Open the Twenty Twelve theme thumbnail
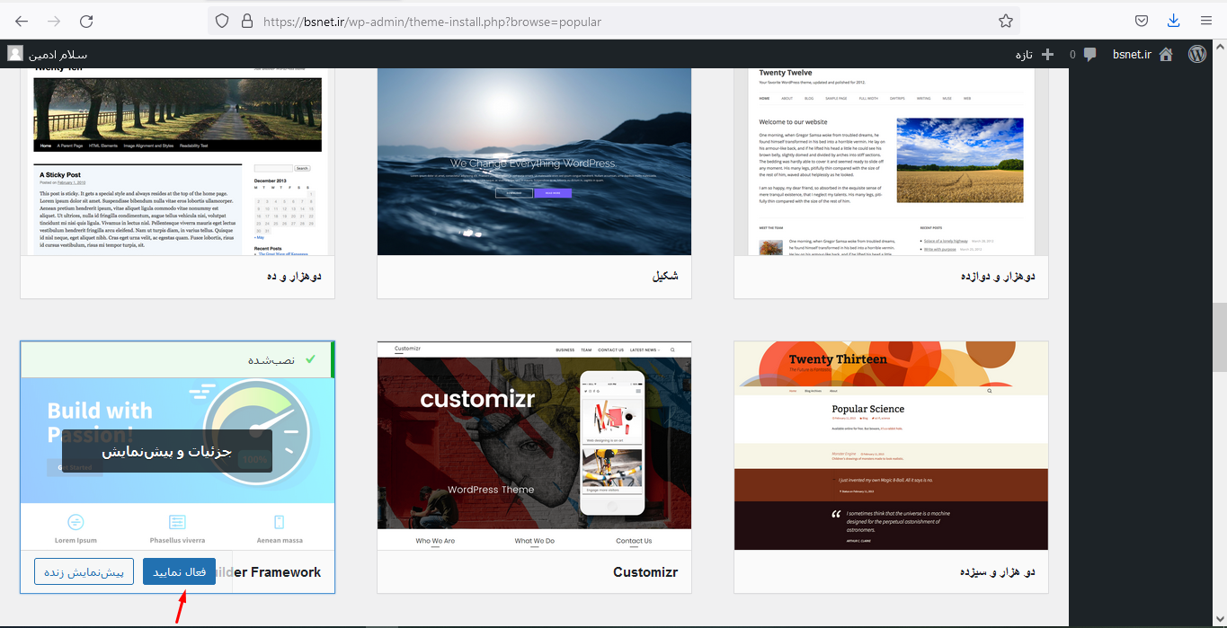Image resolution: width=1227 pixels, height=628 pixels. click(891, 162)
